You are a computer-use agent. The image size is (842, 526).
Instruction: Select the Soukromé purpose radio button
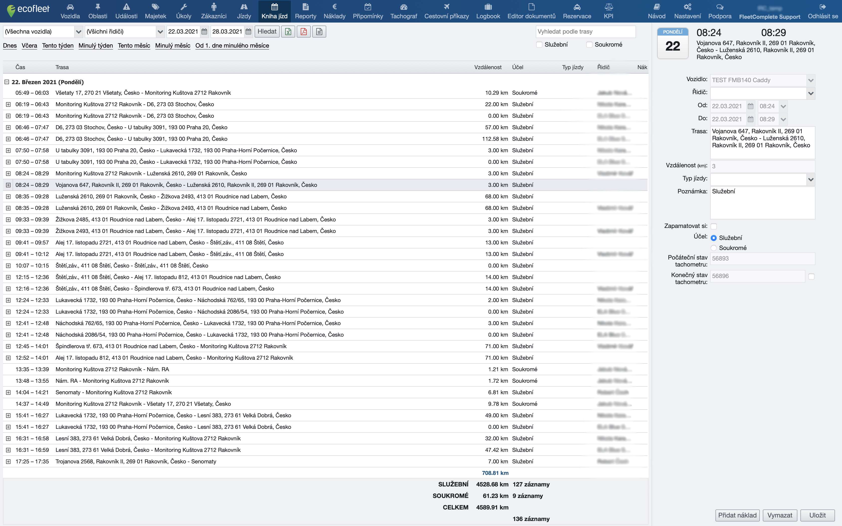click(714, 248)
